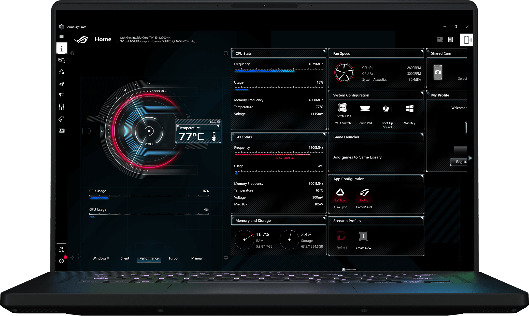Expand the Temperature readout corner arrow

[x=218, y=126]
